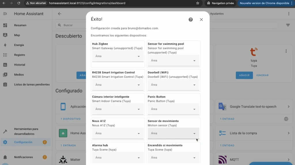Viewport: 295px width, 165px height.
Task: Select Configuración in sidebar
Action: click(x=26, y=142)
